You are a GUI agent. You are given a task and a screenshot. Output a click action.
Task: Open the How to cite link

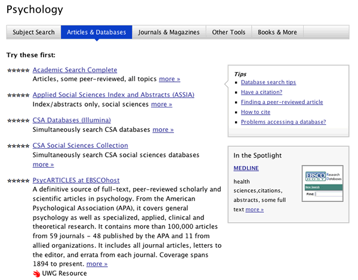pyautogui.click(x=256, y=112)
